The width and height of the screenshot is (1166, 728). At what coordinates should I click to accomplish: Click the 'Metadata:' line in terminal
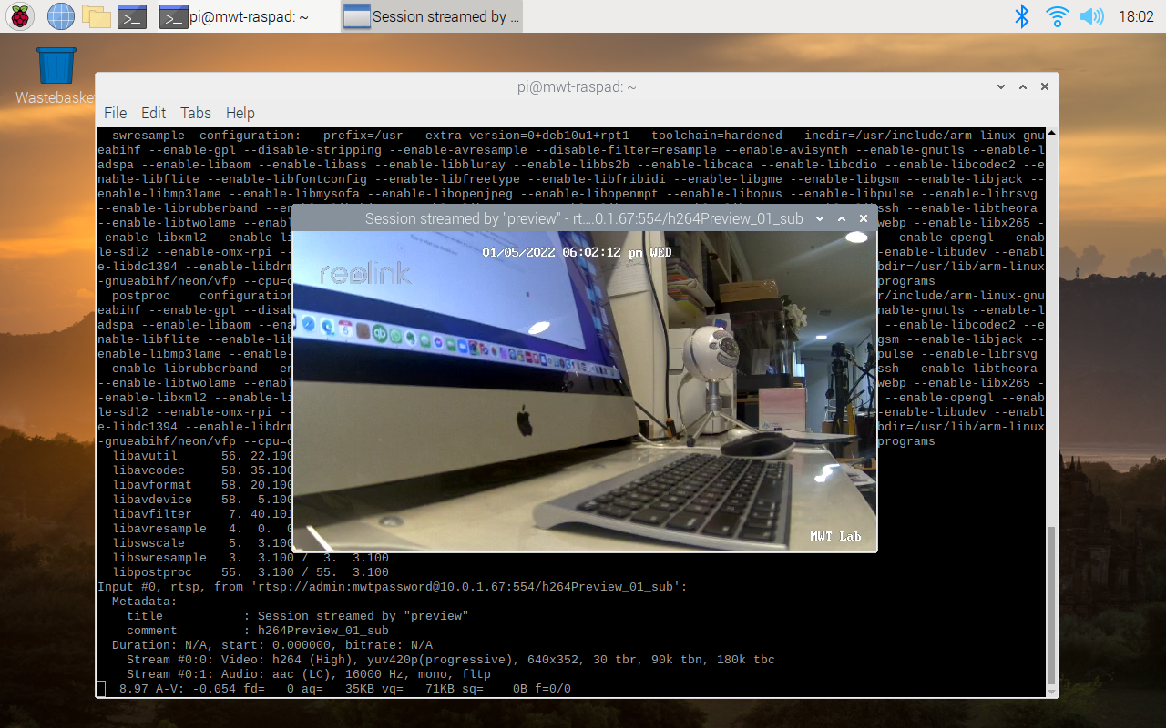click(145, 602)
